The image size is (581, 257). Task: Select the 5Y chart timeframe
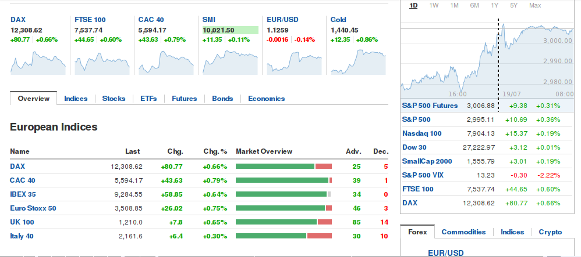tap(513, 6)
